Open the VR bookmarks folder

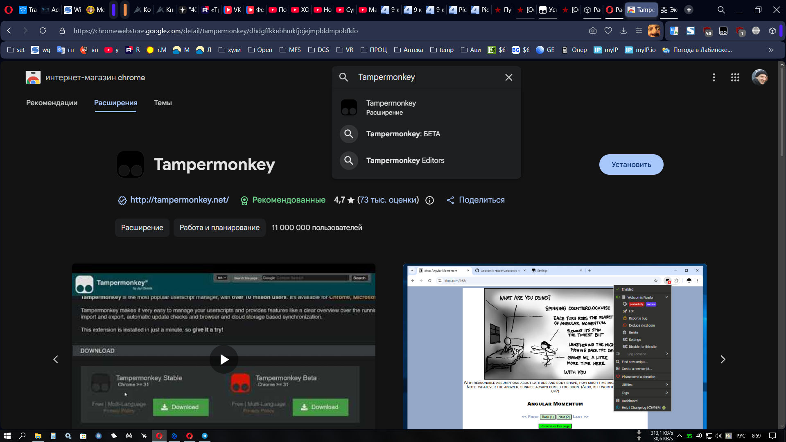click(x=345, y=50)
